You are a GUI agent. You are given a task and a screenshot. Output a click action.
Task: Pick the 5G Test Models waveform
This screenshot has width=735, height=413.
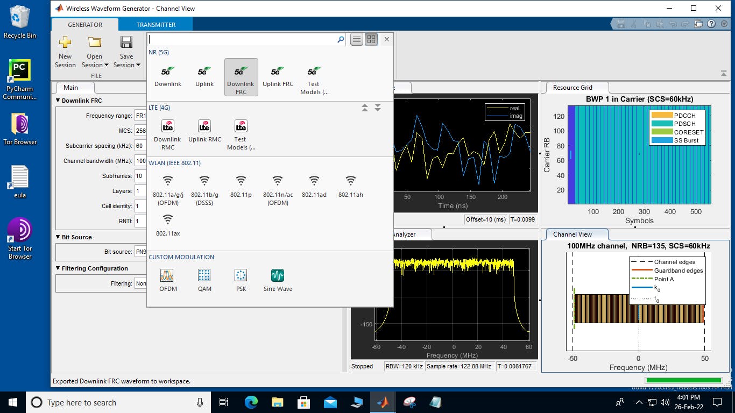[x=314, y=80]
